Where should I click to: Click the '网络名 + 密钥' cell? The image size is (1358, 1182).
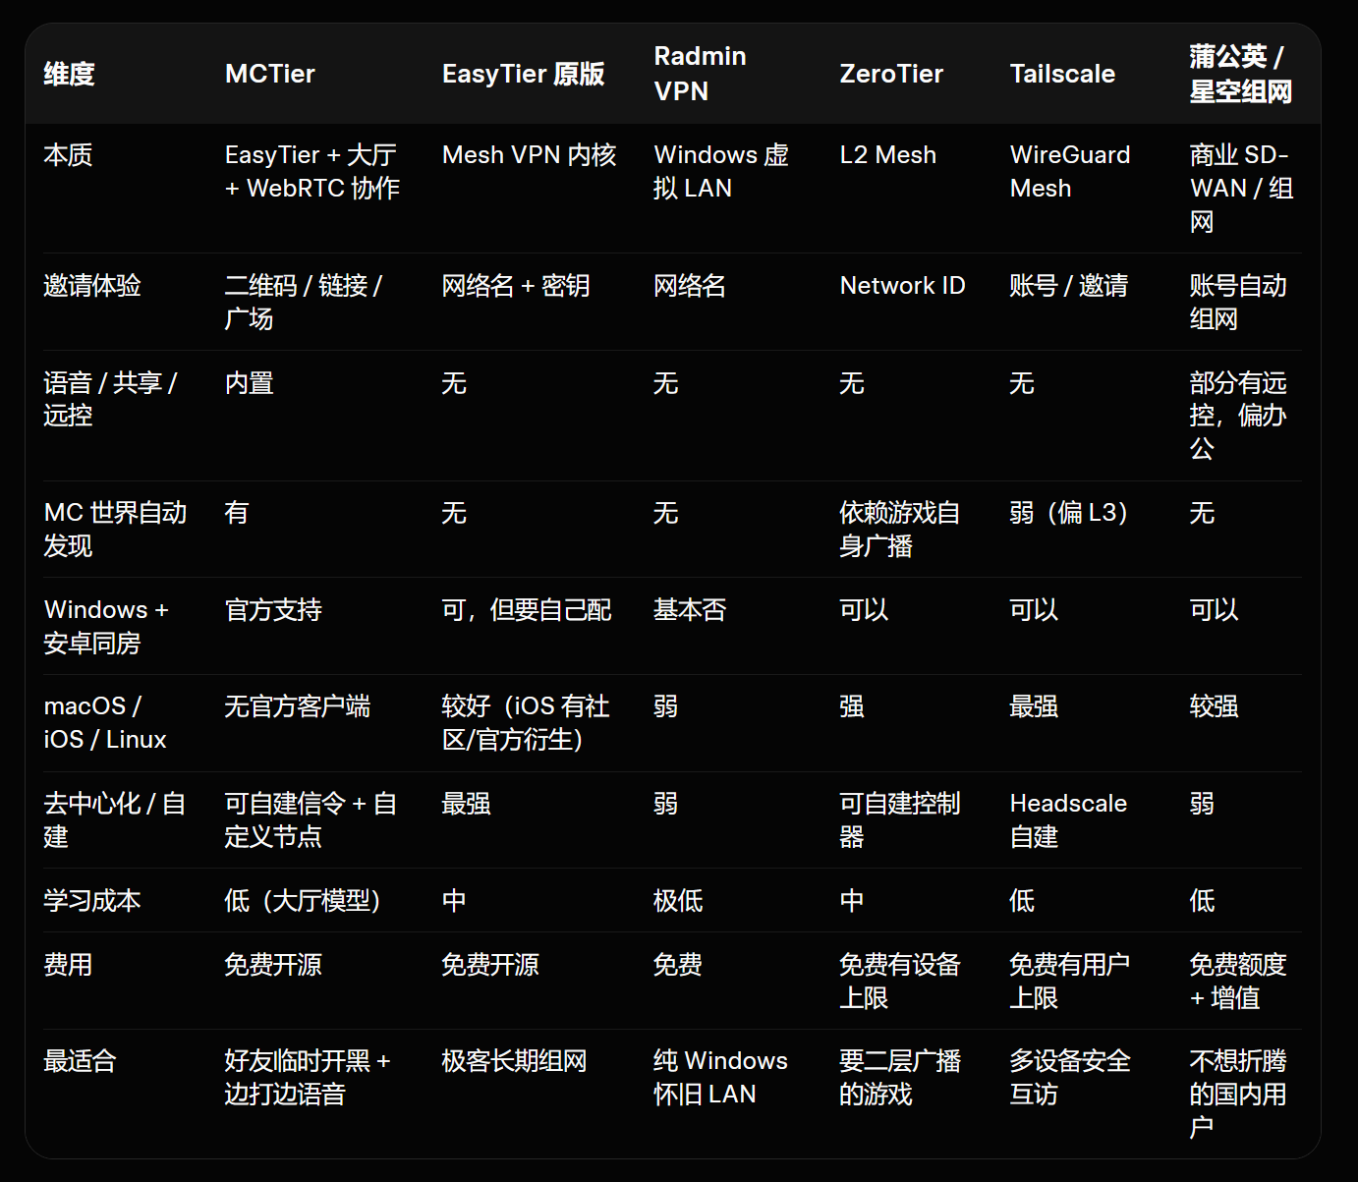point(516,286)
